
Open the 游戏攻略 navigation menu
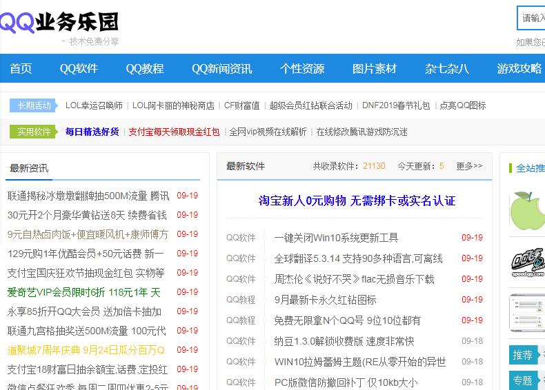pyautogui.click(x=519, y=68)
